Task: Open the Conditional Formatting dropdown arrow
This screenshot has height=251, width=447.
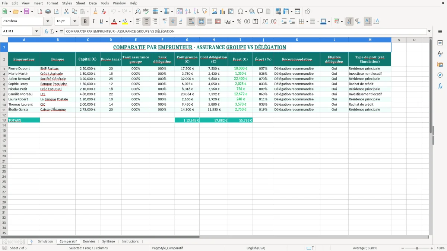Action: click(x=342, y=22)
